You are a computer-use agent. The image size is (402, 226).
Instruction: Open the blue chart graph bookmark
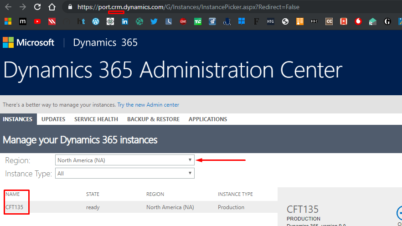[212, 21]
